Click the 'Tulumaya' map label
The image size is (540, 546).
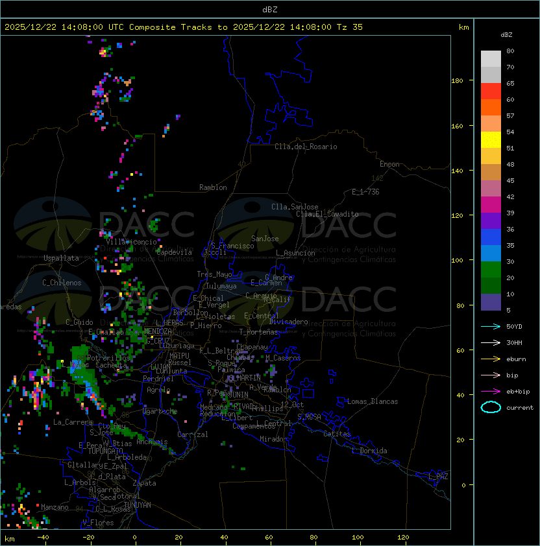pos(221,286)
